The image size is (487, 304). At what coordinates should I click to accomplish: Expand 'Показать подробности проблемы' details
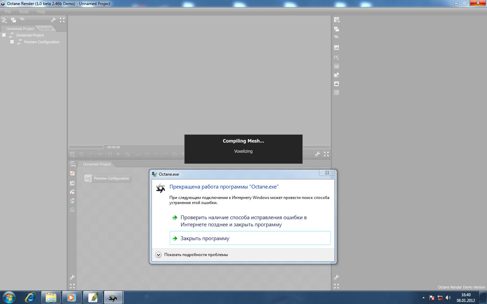pyautogui.click(x=158, y=255)
